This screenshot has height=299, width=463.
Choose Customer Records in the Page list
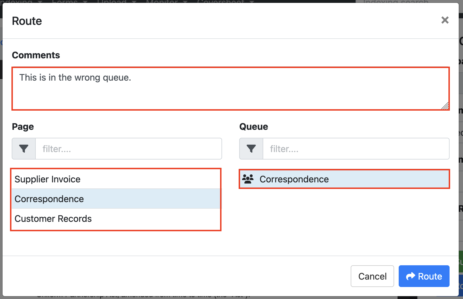tap(53, 219)
